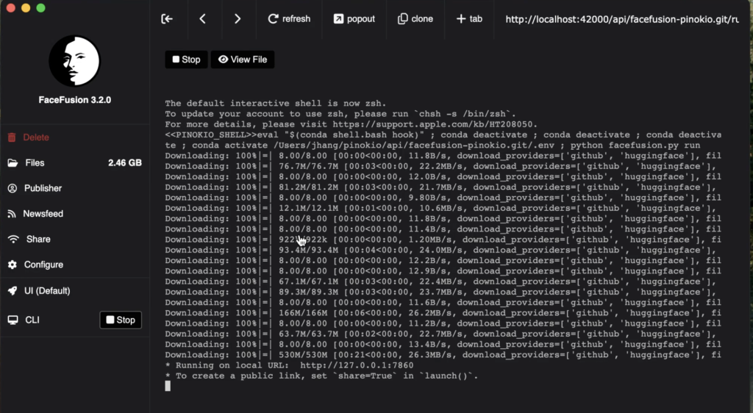Screen dimensions: 753x413
Task: Stop the running shell script
Action: click(186, 60)
